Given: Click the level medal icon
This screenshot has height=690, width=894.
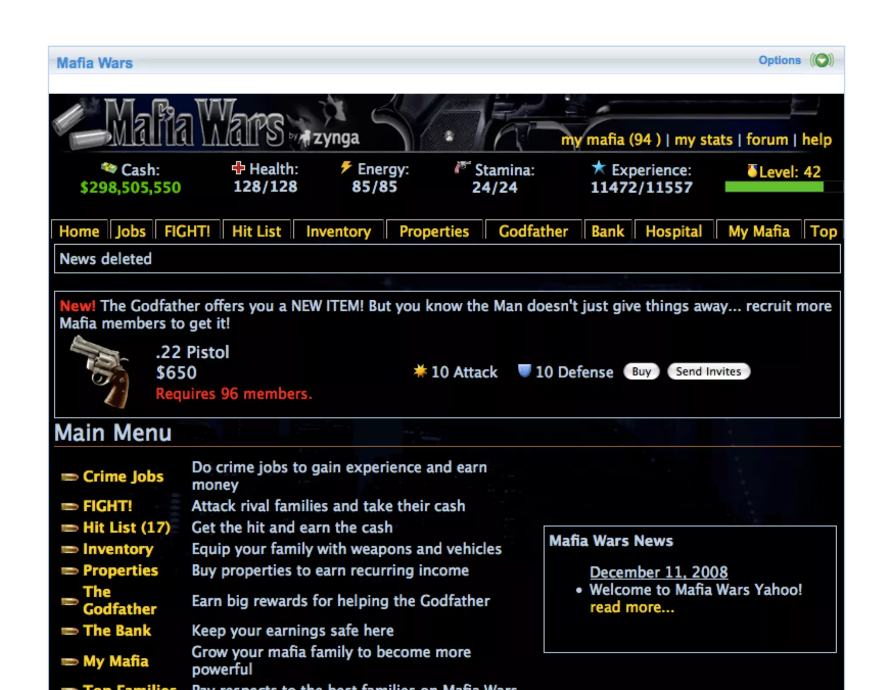Looking at the screenshot, I should pyautogui.click(x=752, y=171).
